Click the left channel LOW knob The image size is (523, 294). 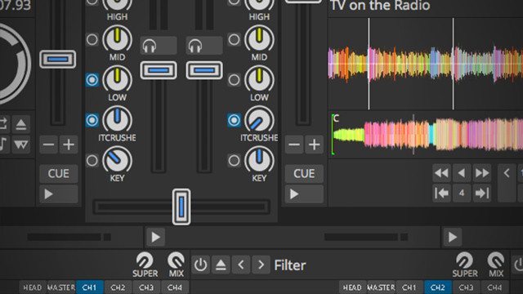(x=117, y=80)
